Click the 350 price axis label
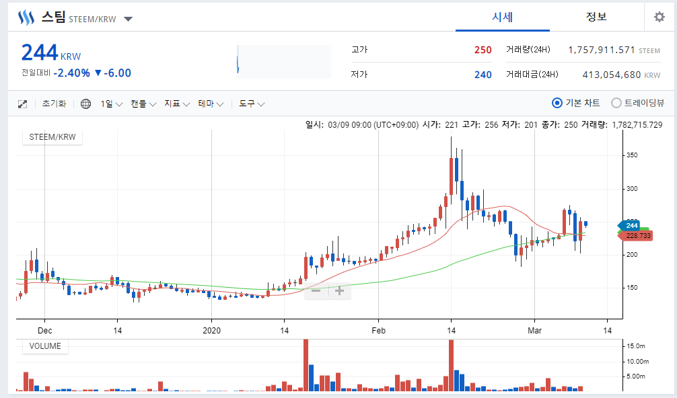 [x=632, y=155]
